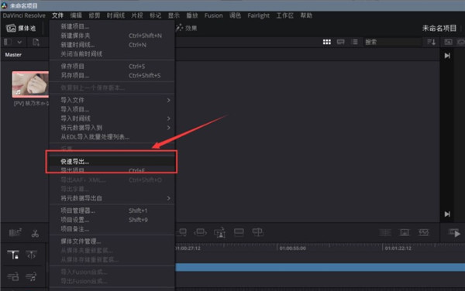
Task: Click the waveform scope icon above the timeline
Action: click(x=423, y=233)
